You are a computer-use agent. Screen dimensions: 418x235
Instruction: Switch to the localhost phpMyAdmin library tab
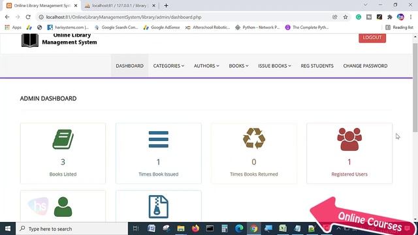click(119, 6)
